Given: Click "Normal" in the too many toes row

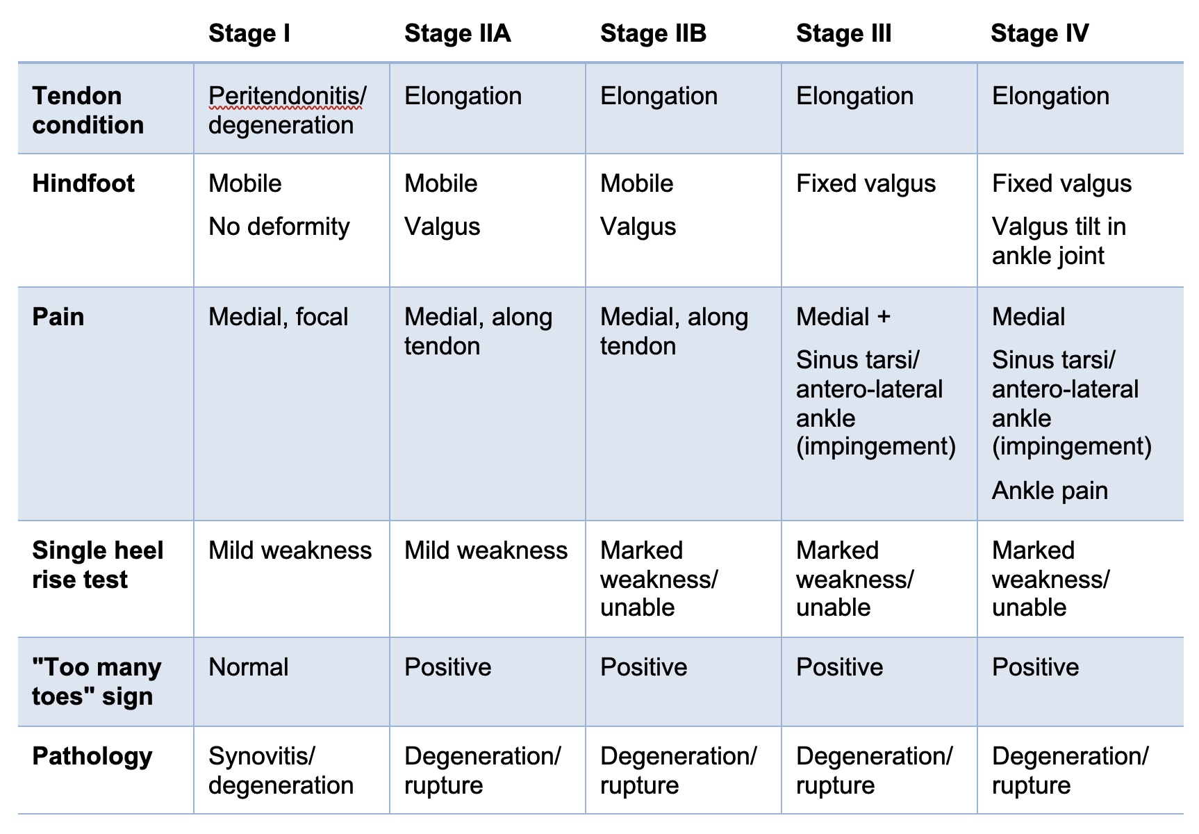Looking at the screenshot, I should pyautogui.click(x=248, y=667).
